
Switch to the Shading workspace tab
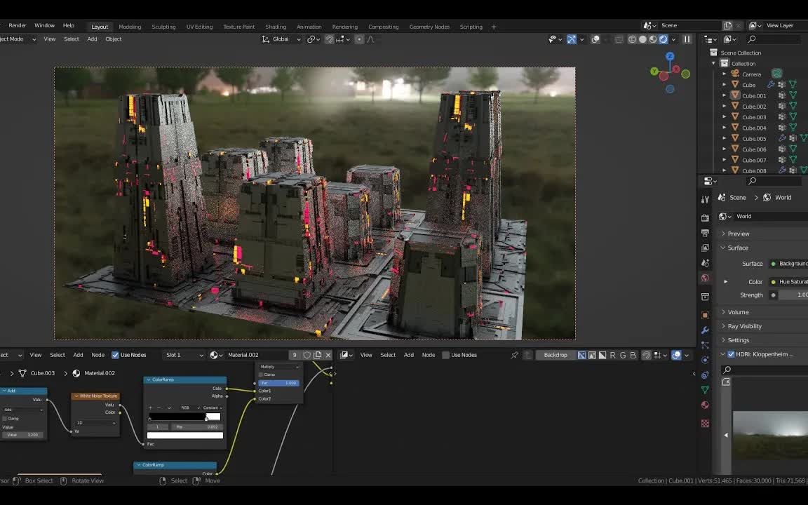pos(275,27)
